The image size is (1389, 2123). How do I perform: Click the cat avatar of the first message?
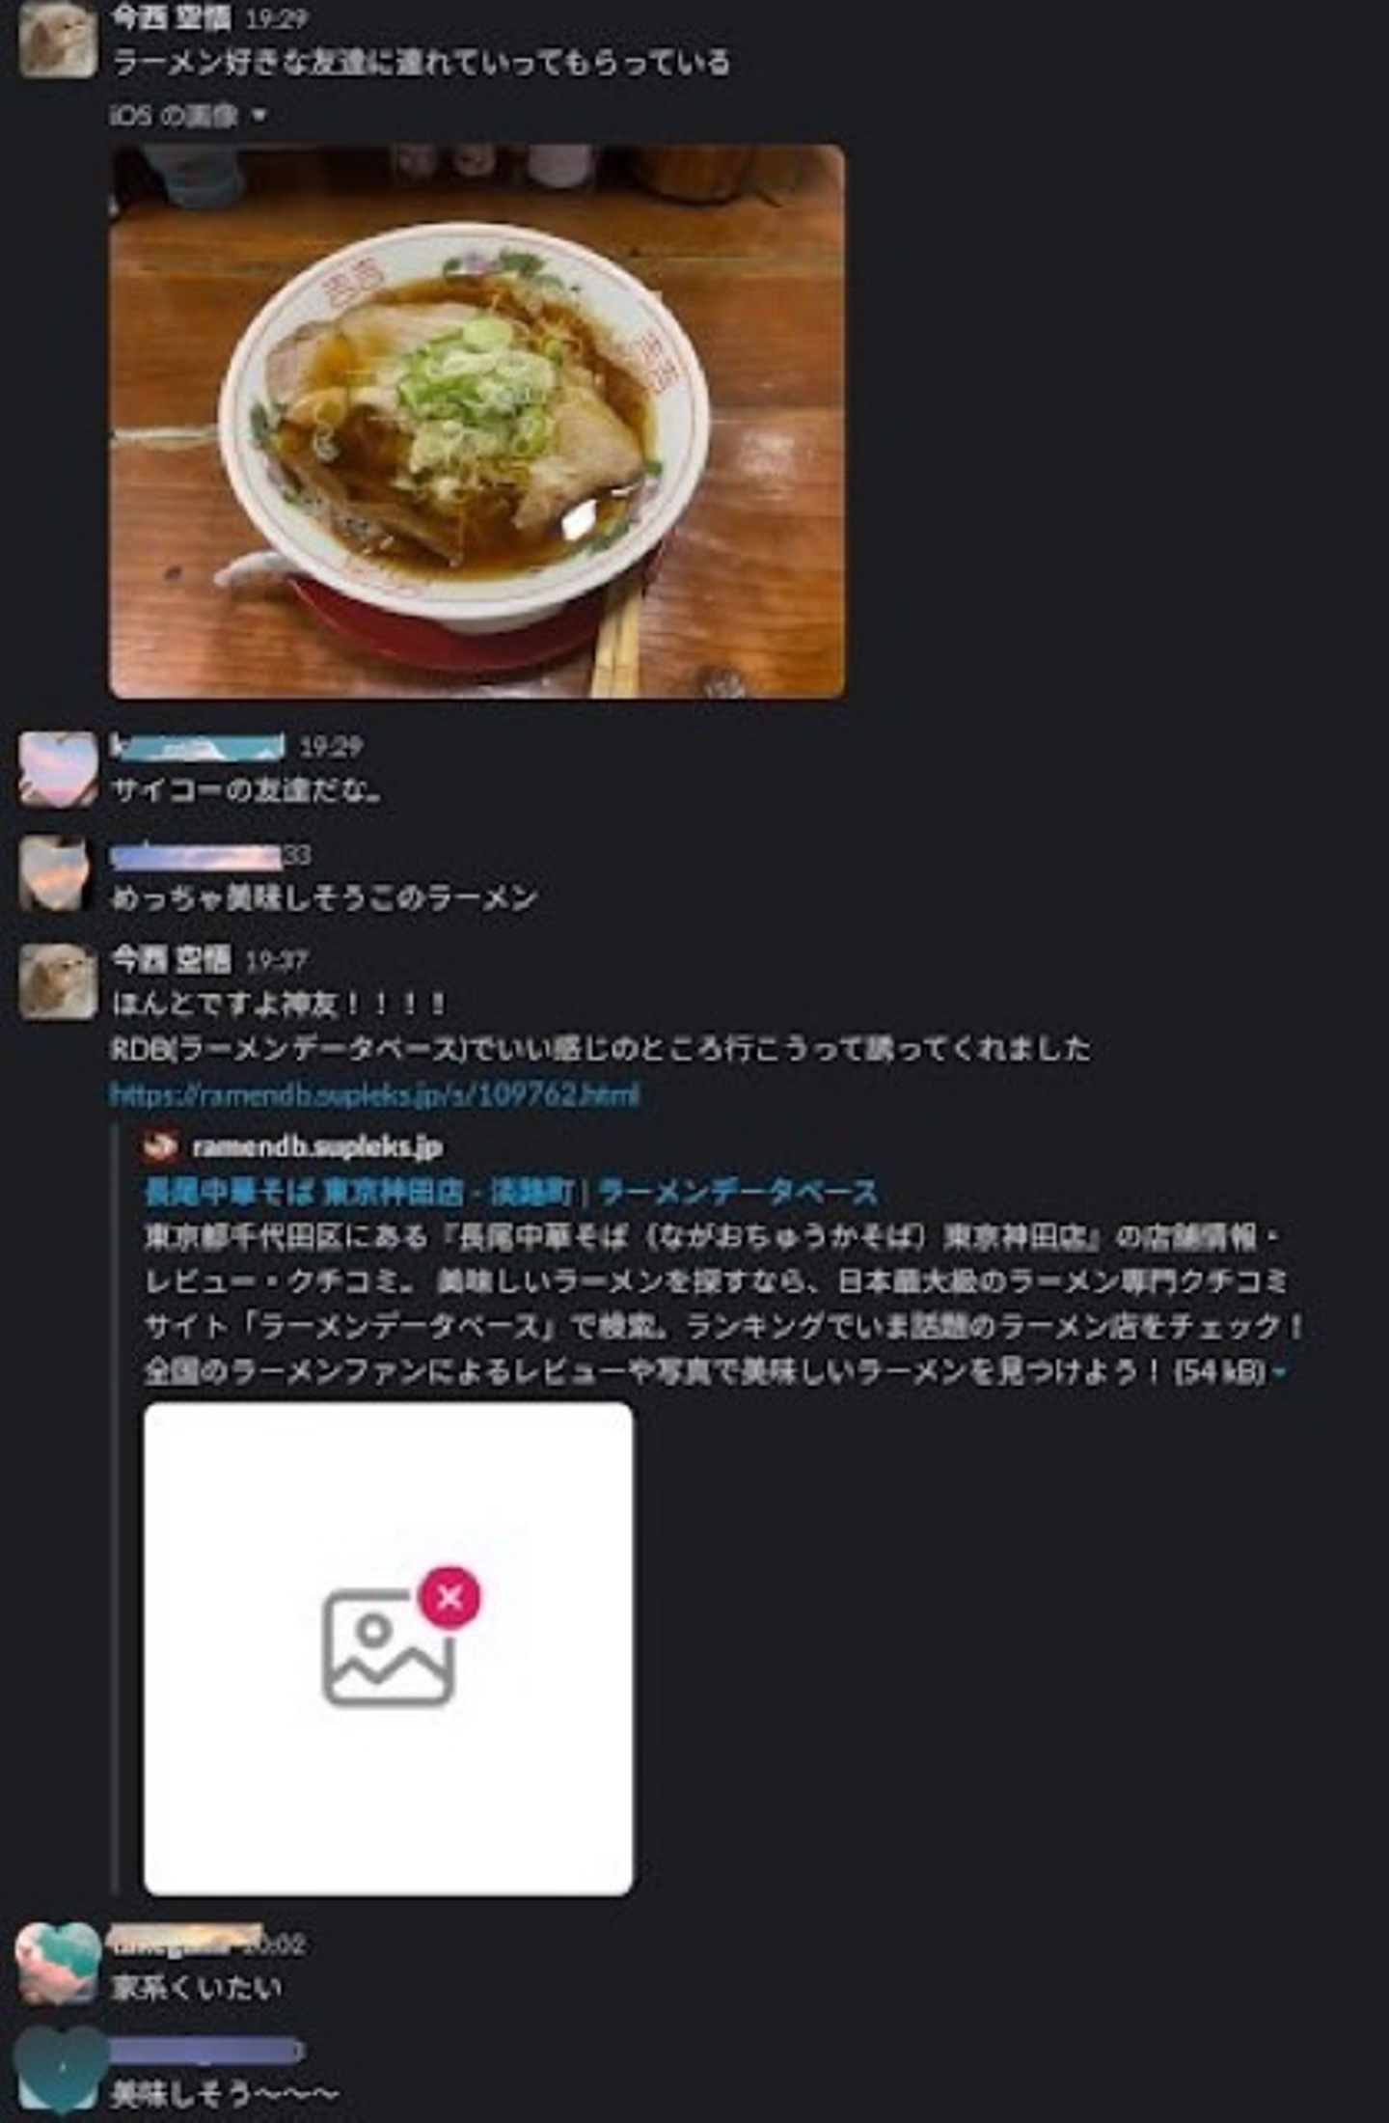[x=58, y=39]
